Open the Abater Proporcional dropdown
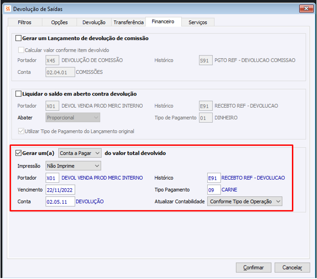 (x=73, y=117)
